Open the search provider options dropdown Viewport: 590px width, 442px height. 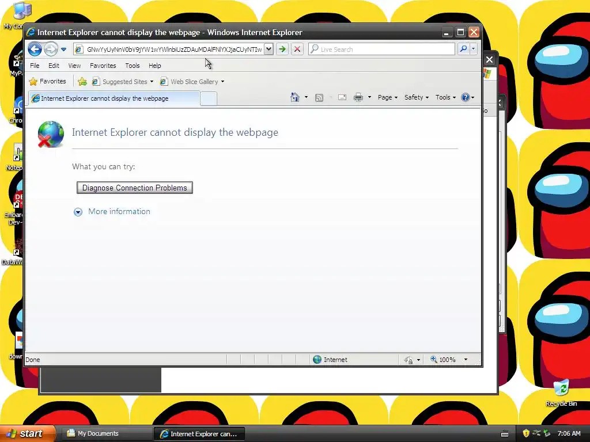point(474,49)
